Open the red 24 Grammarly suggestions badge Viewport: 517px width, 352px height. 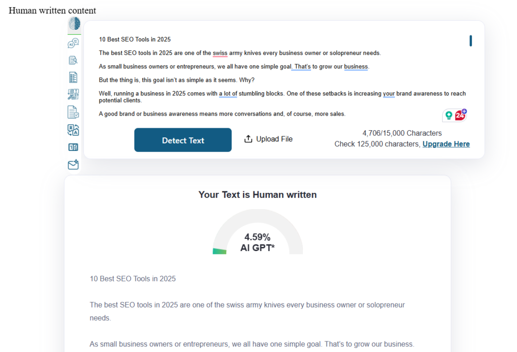click(x=460, y=115)
